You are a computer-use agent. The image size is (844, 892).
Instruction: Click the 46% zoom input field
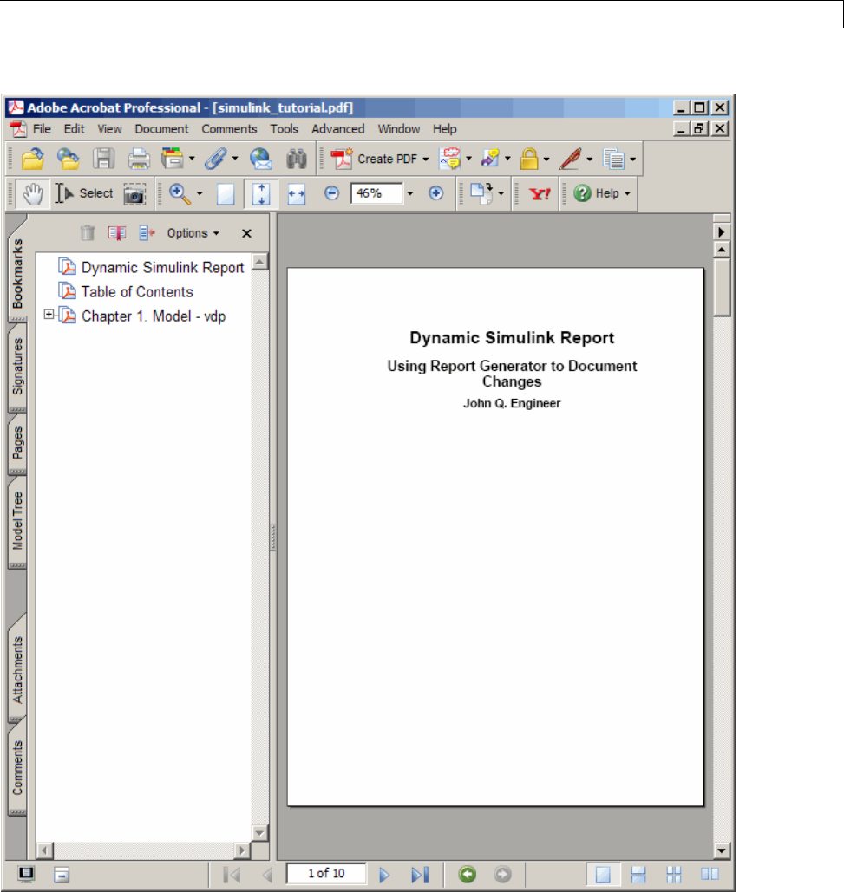pos(376,193)
